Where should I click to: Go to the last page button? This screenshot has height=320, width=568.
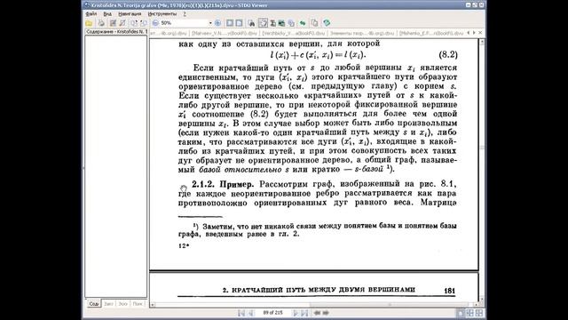click(304, 313)
